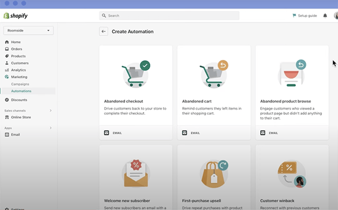The width and height of the screenshot is (338, 210).
Task: Select Automations under Marketing
Action: tap(21, 91)
